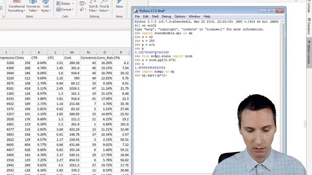The height and width of the screenshot is (175, 312).
Task: Select Clicks cell with value 258
Action: coord(22,63)
